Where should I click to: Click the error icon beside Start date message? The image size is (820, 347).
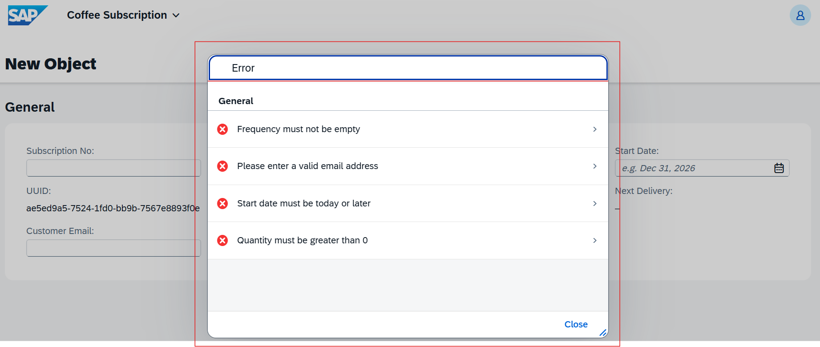coord(222,204)
